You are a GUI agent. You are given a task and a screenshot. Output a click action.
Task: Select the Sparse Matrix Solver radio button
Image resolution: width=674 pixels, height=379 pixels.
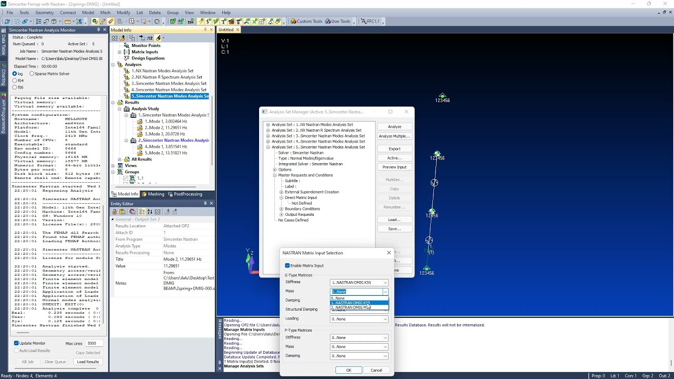click(32, 74)
